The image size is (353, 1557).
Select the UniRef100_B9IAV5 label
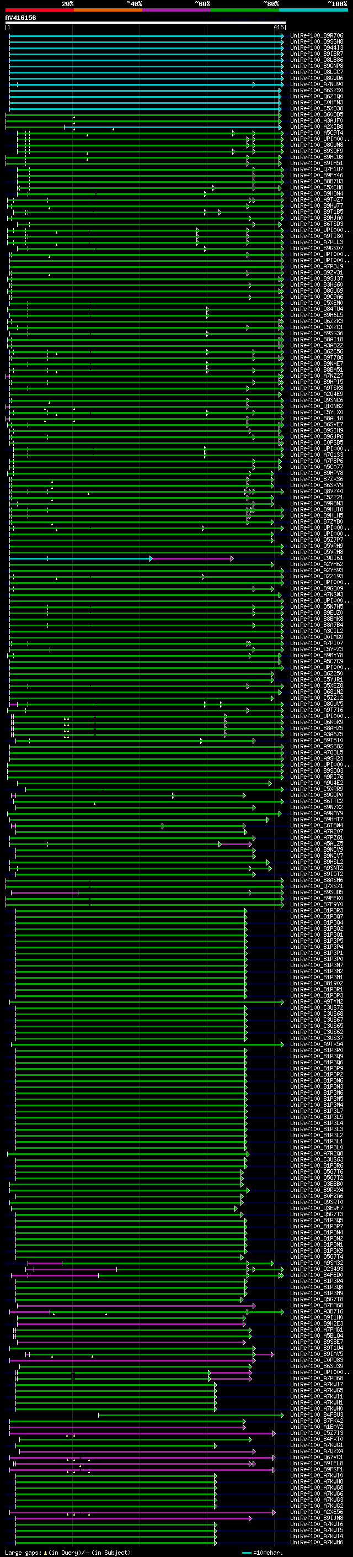316,1353
